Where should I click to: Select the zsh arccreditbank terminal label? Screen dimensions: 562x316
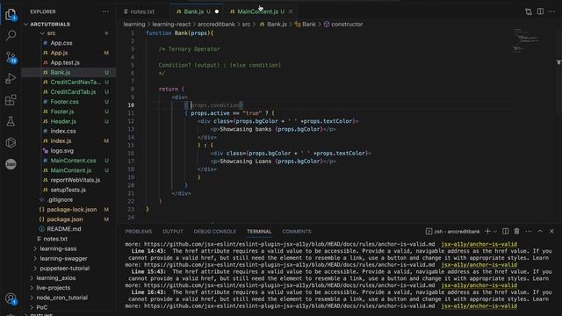click(453, 232)
